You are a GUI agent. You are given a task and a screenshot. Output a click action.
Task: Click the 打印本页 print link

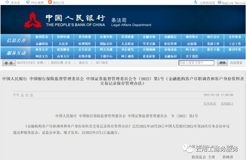[x=210, y=103]
